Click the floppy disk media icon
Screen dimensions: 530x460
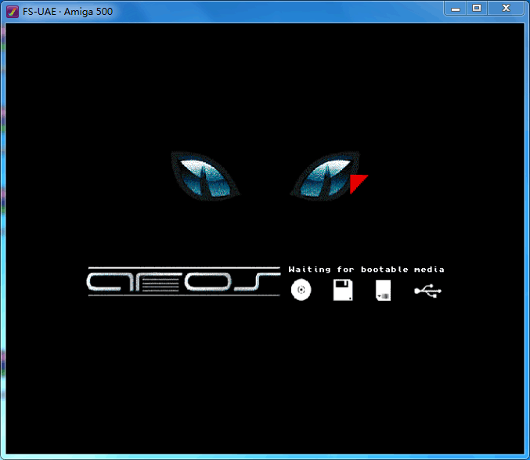[x=343, y=290]
